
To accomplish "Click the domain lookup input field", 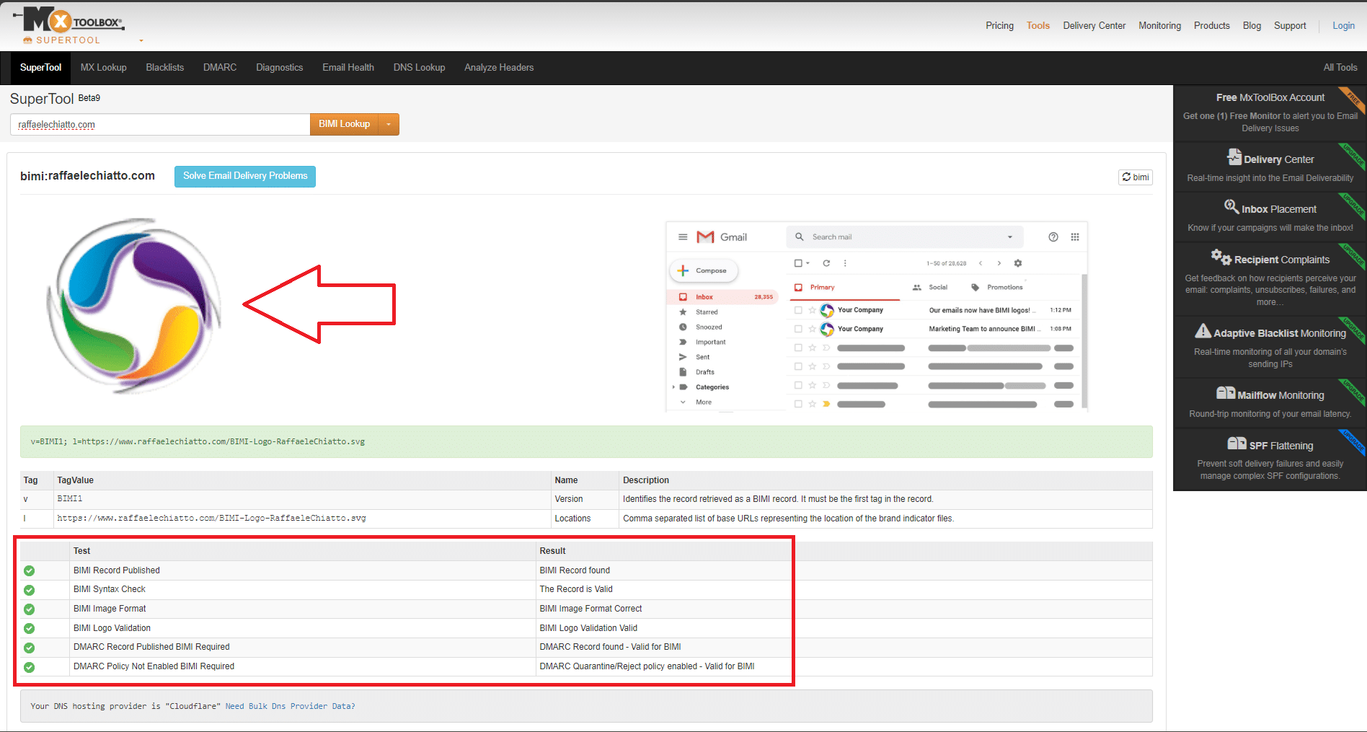I will 160,124.
